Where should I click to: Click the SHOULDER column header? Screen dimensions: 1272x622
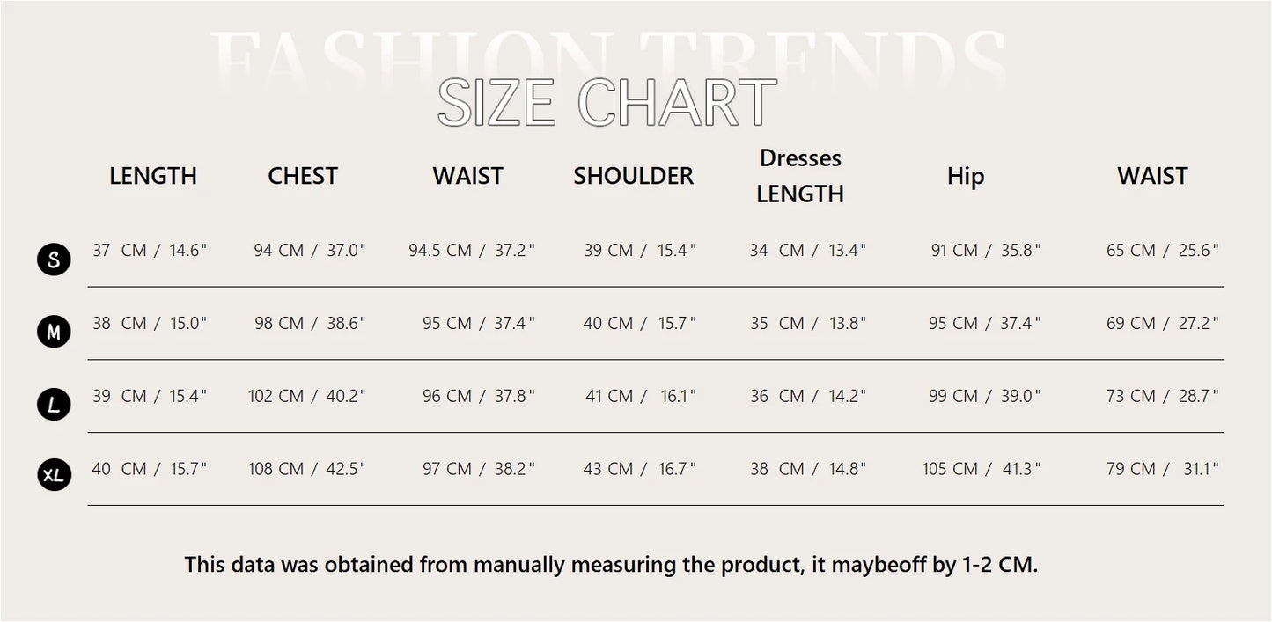633,176
